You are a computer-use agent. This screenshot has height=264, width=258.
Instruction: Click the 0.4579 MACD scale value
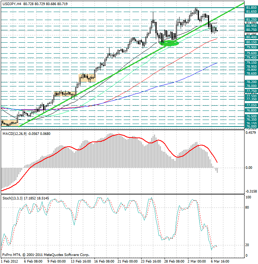tap(251, 133)
